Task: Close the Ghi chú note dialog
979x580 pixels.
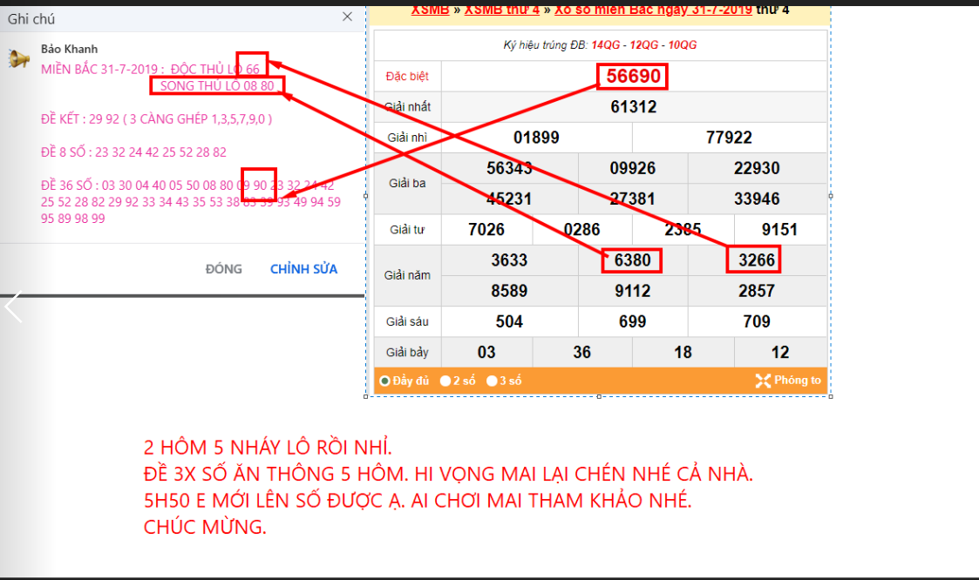Action: tap(347, 17)
